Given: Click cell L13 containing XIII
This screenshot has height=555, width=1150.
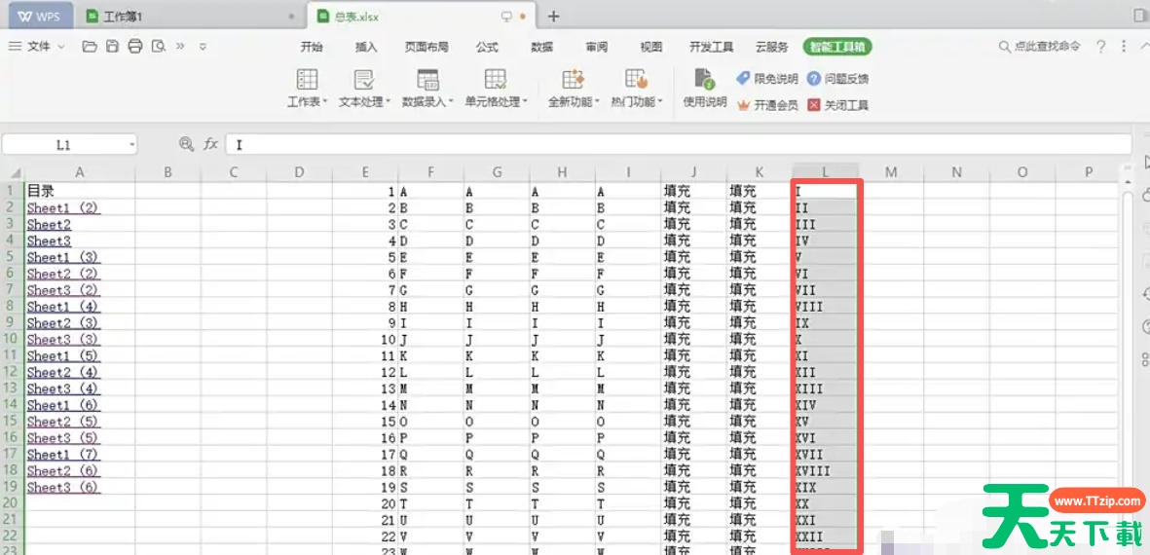Looking at the screenshot, I should pos(825,388).
